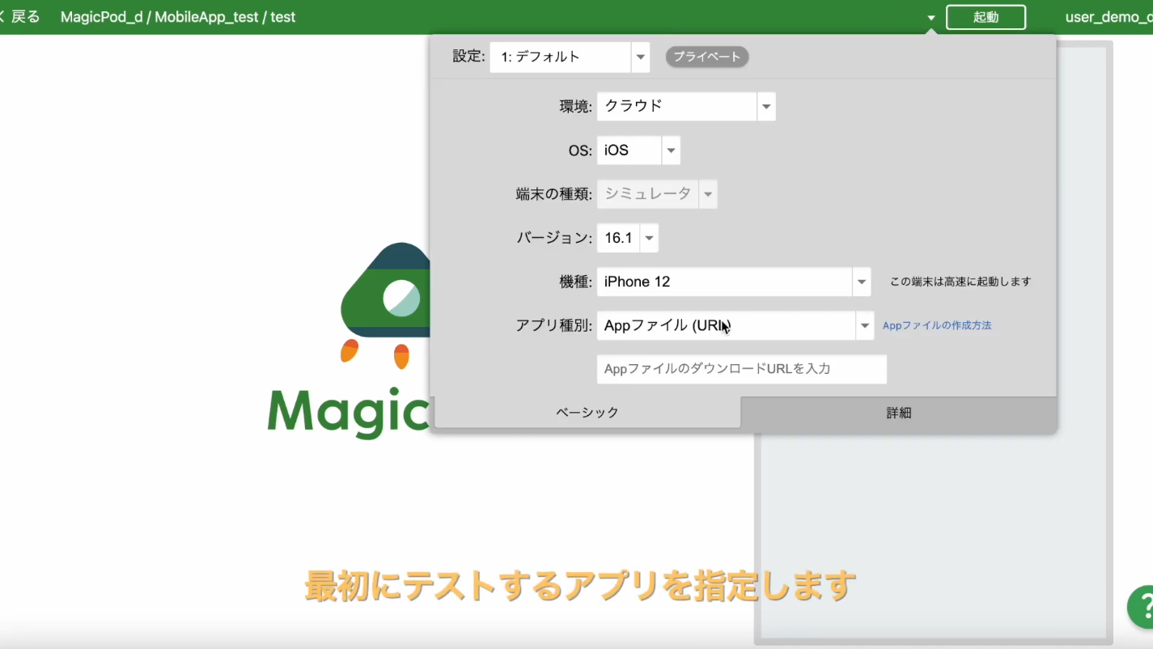1153x649 pixels.
Task: Click the user_demo account name
Action: coord(1108,17)
